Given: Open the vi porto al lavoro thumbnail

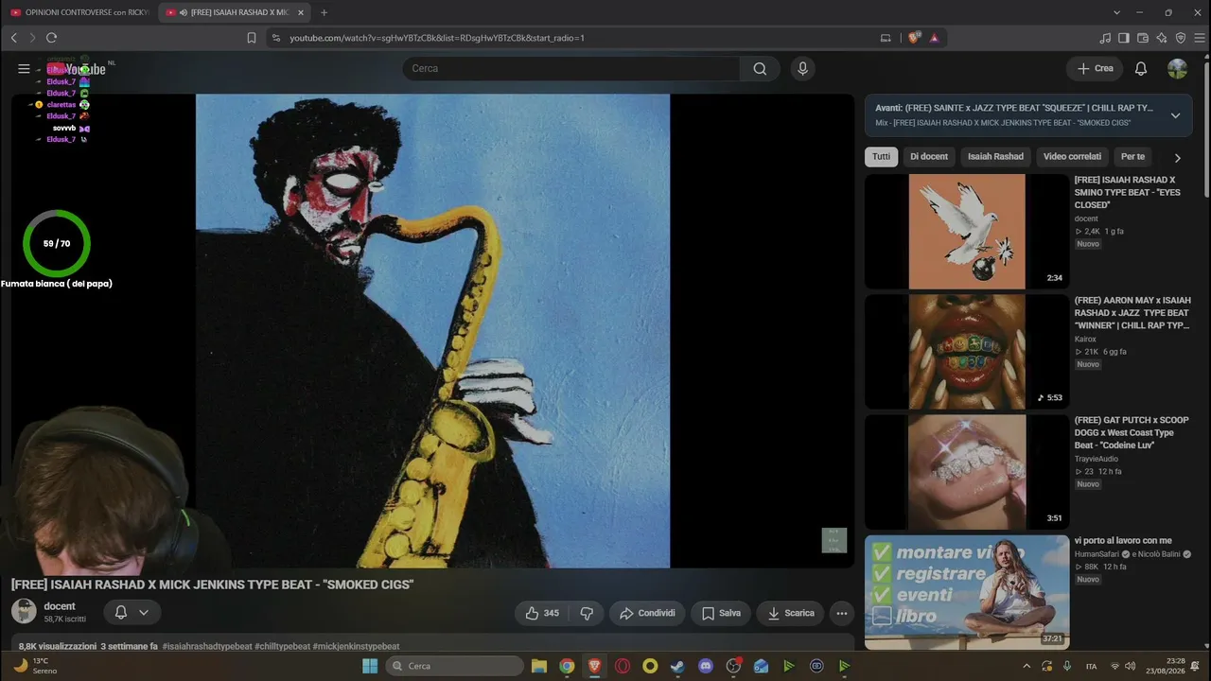Looking at the screenshot, I should tap(967, 592).
